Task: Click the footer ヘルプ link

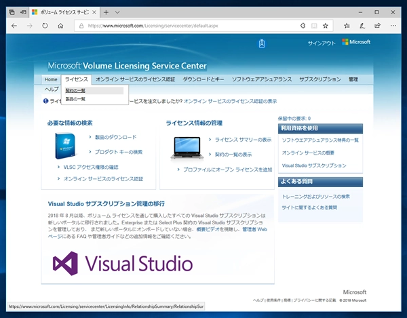Action: click(258, 300)
